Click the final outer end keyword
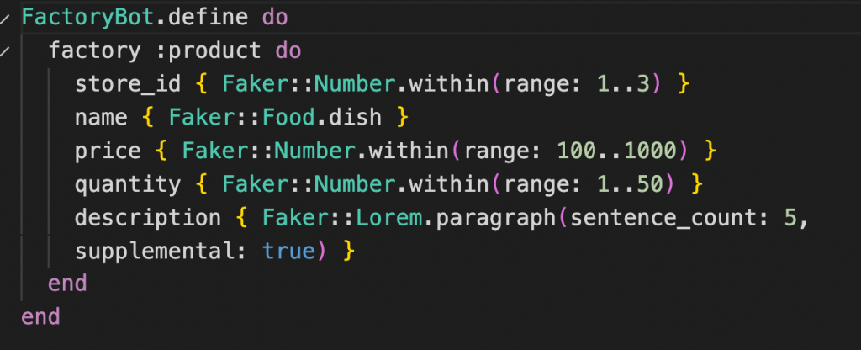861x350 pixels. pos(40,317)
